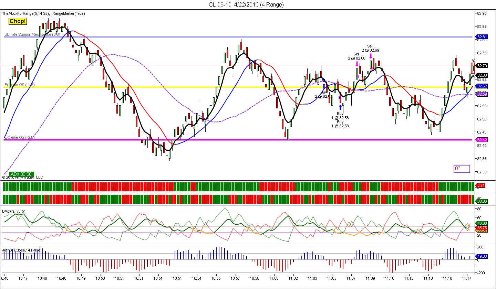Image resolution: width=496 pixels, height=289 pixels.
Task: Select the chart title 'CL 06-10 4/22/2010 (4 Range)'
Action: click(x=246, y=4)
